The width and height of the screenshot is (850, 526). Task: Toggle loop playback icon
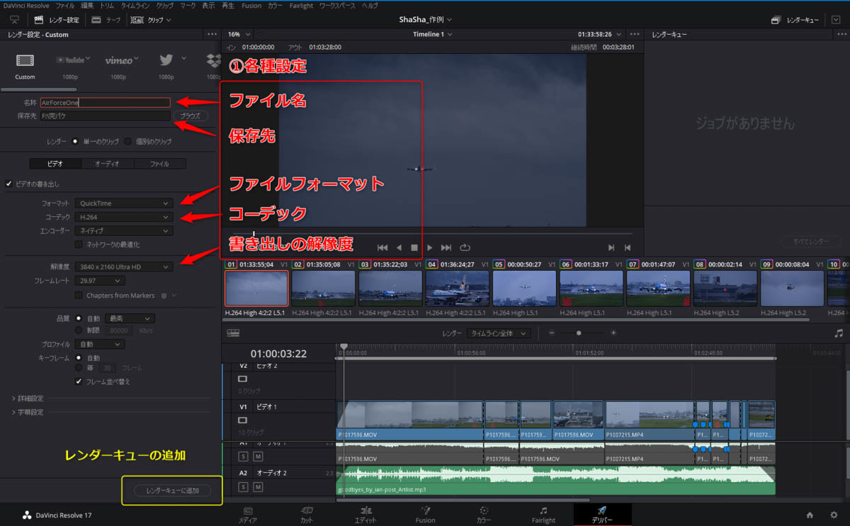tap(465, 247)
